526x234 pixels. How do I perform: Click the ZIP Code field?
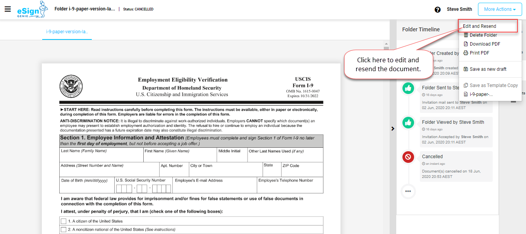[x=302, y=169]
